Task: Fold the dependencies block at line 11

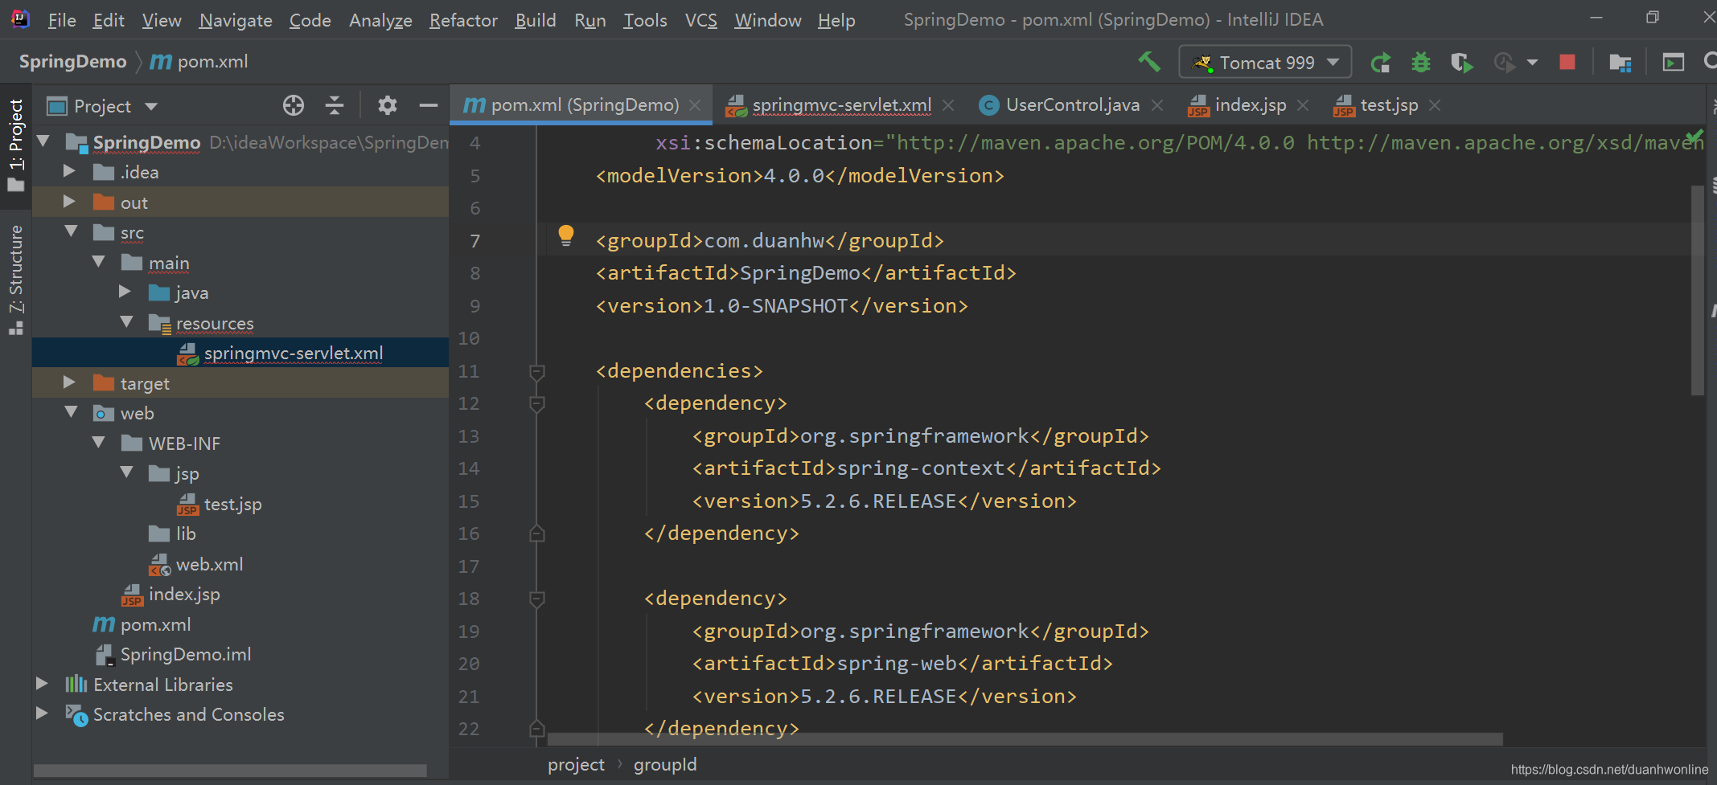Action: [x=537, y=371]
